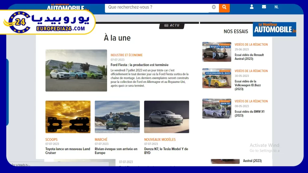Switch site language to NL
The image size is (308, 173).
[276, 7]
